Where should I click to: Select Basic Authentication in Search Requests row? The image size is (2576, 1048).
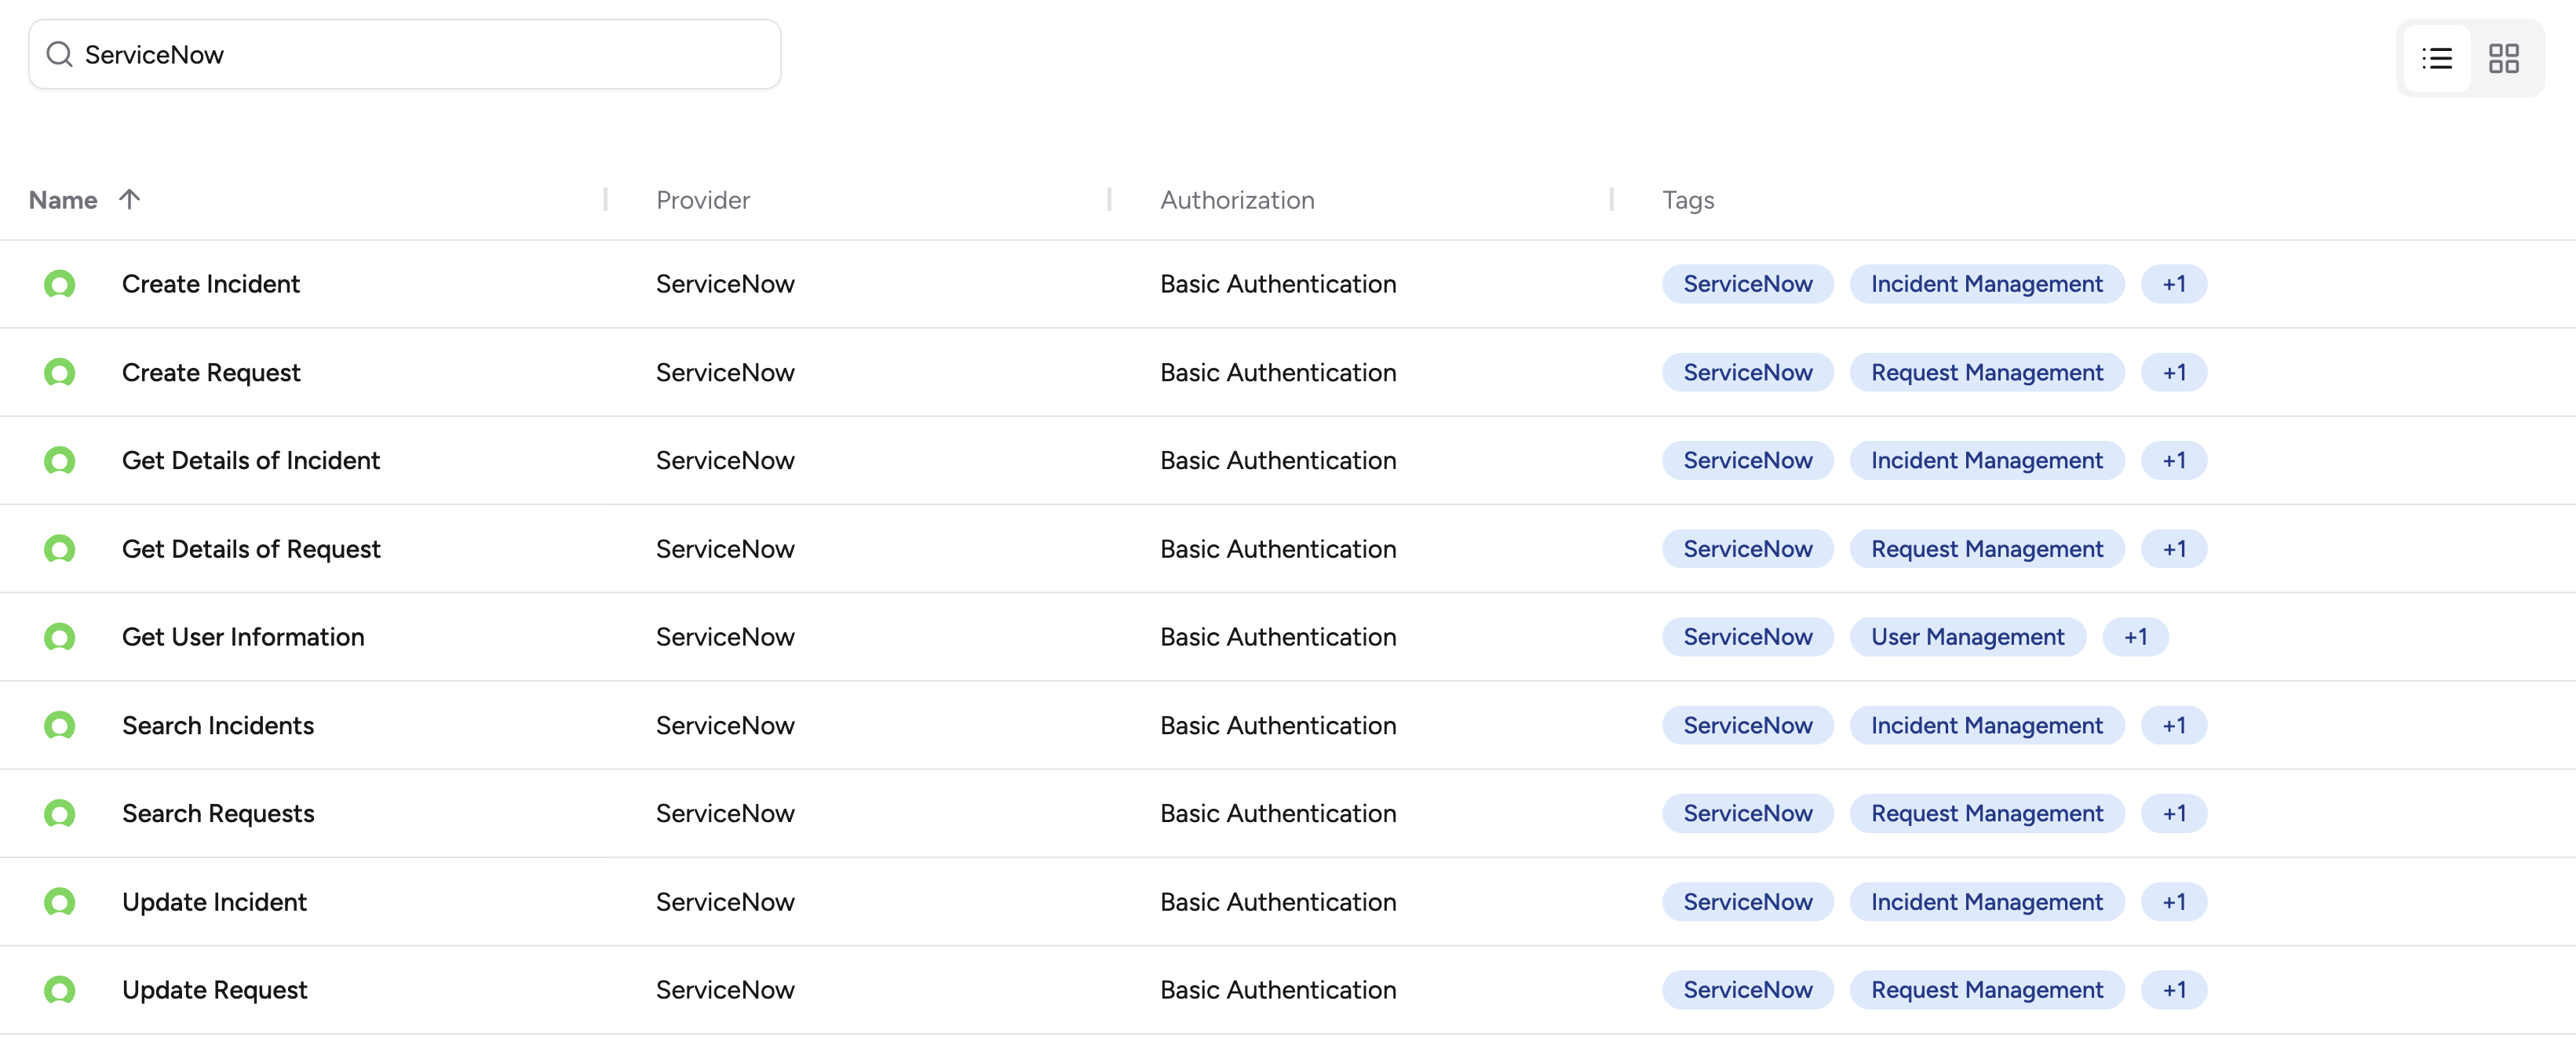(1278, 813)
